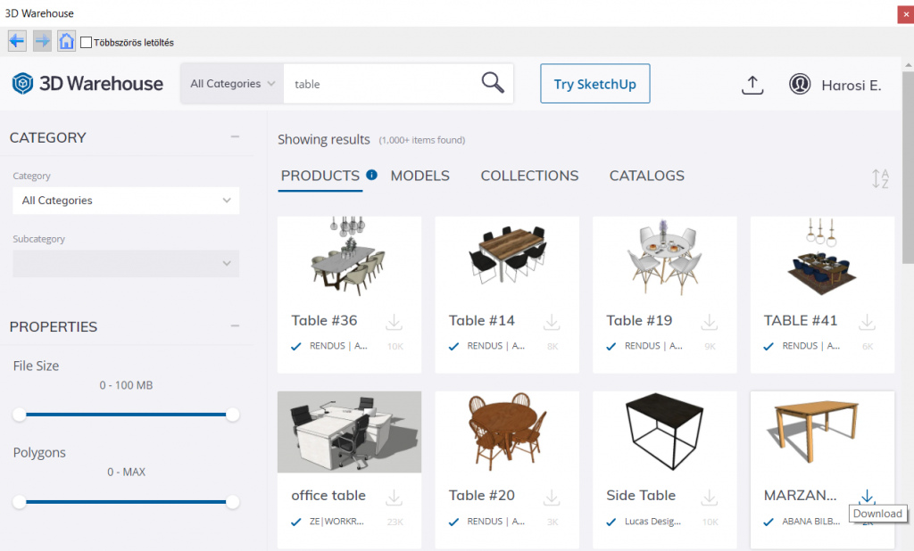Image resolution: width=914 pixels, height=551 pixels.
Task: Switch to the MODELS tab
Action: tap(420, 176)
